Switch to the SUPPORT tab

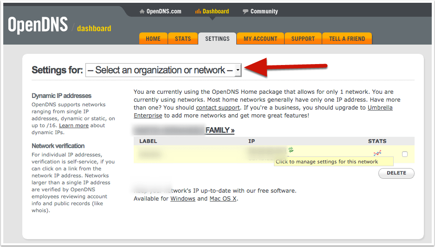(x=303, y=39)
